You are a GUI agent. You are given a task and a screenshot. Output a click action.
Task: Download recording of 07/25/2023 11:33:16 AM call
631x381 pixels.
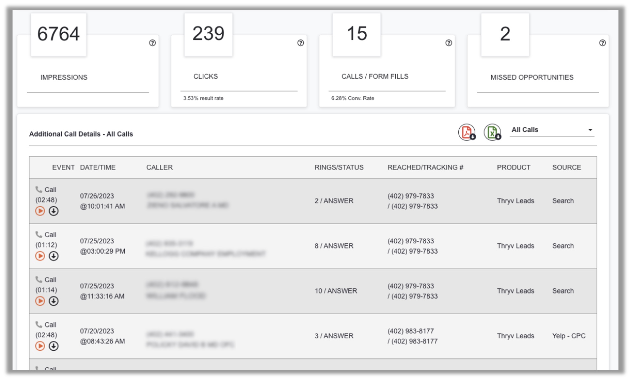pyautogui.click(x=53, y=301)
